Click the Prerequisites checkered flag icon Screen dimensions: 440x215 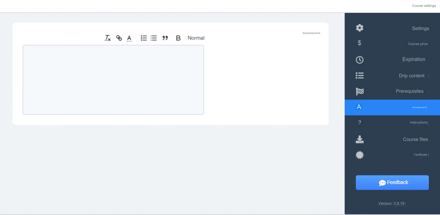(360, 91)
